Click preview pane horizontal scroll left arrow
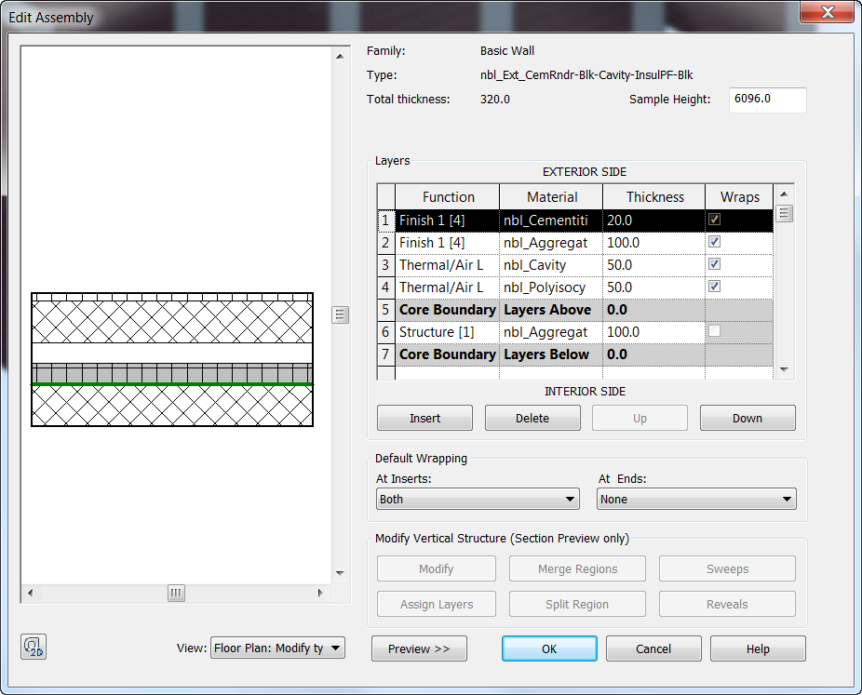862x695 pixels. pos(30,593)
